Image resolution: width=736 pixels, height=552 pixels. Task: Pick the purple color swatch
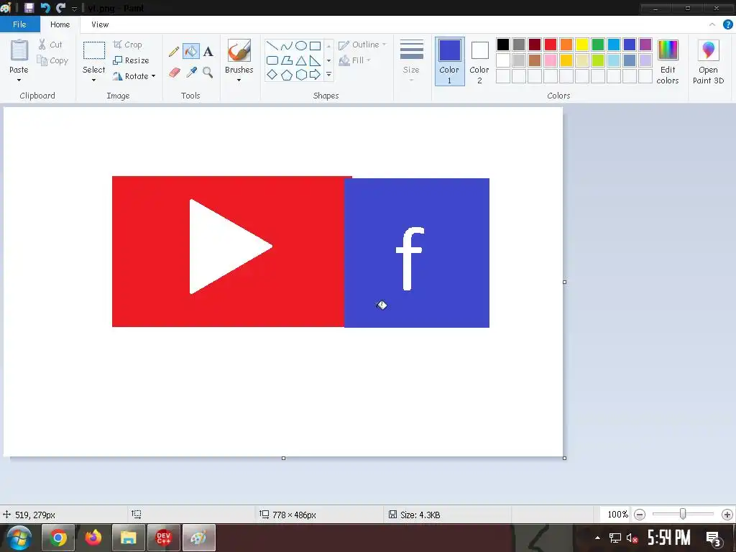[645, 45]
